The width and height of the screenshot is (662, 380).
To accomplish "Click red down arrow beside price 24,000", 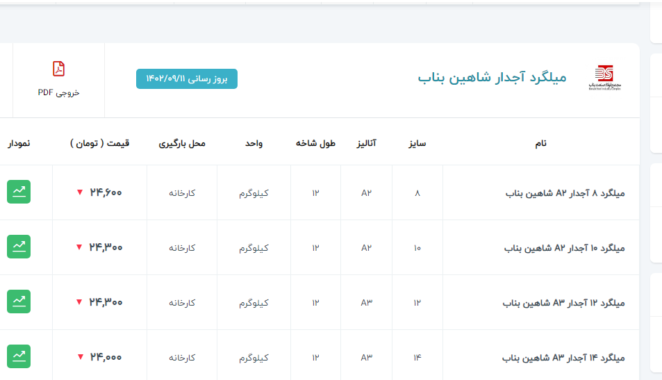I will coord(80,357).
